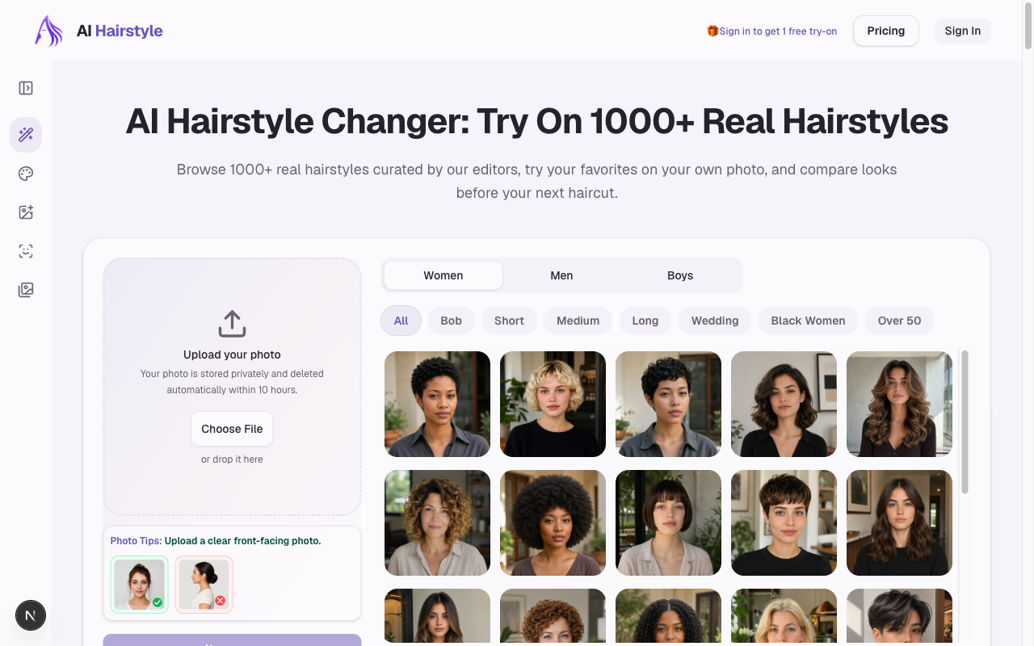This screenshot has height=646, width=1034.
Task: Click the 'Photo Tips:' label
Action: [x=136, y=541]
